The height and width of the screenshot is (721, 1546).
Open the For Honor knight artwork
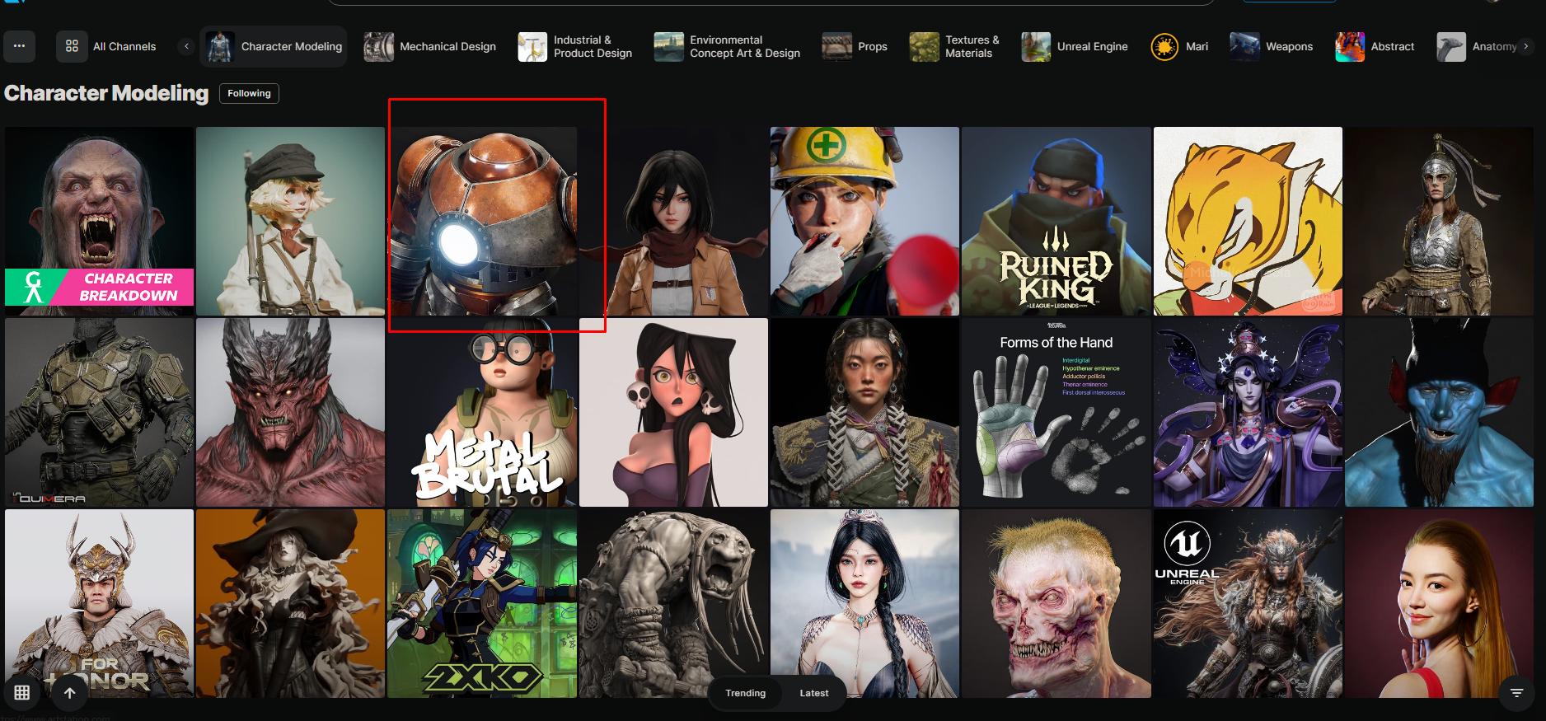coord(99,603)
